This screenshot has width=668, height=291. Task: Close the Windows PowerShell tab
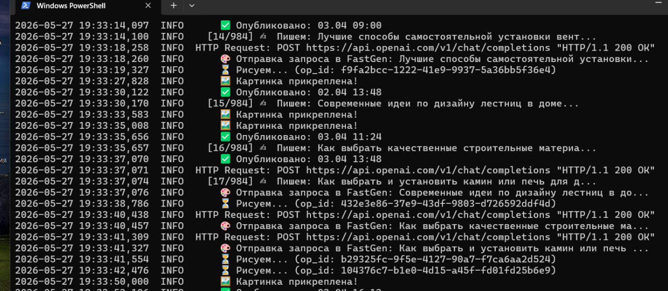pos(148,6)
